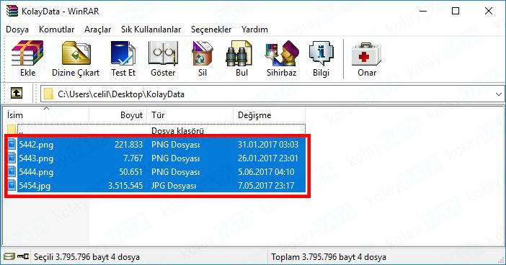Open the Yardım menu

click(254, 30)
